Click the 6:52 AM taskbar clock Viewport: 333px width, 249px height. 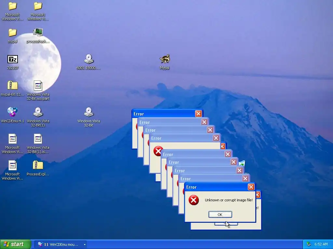click(x=321, y=244)
